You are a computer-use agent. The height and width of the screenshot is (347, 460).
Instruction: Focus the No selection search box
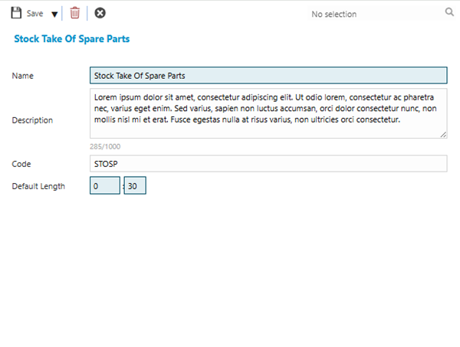tap(345, 14)
